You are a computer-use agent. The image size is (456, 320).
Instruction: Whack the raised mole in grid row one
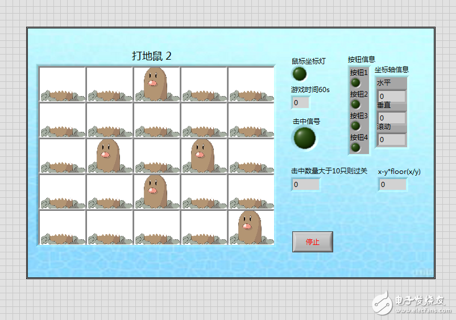[x=157, y=84]
